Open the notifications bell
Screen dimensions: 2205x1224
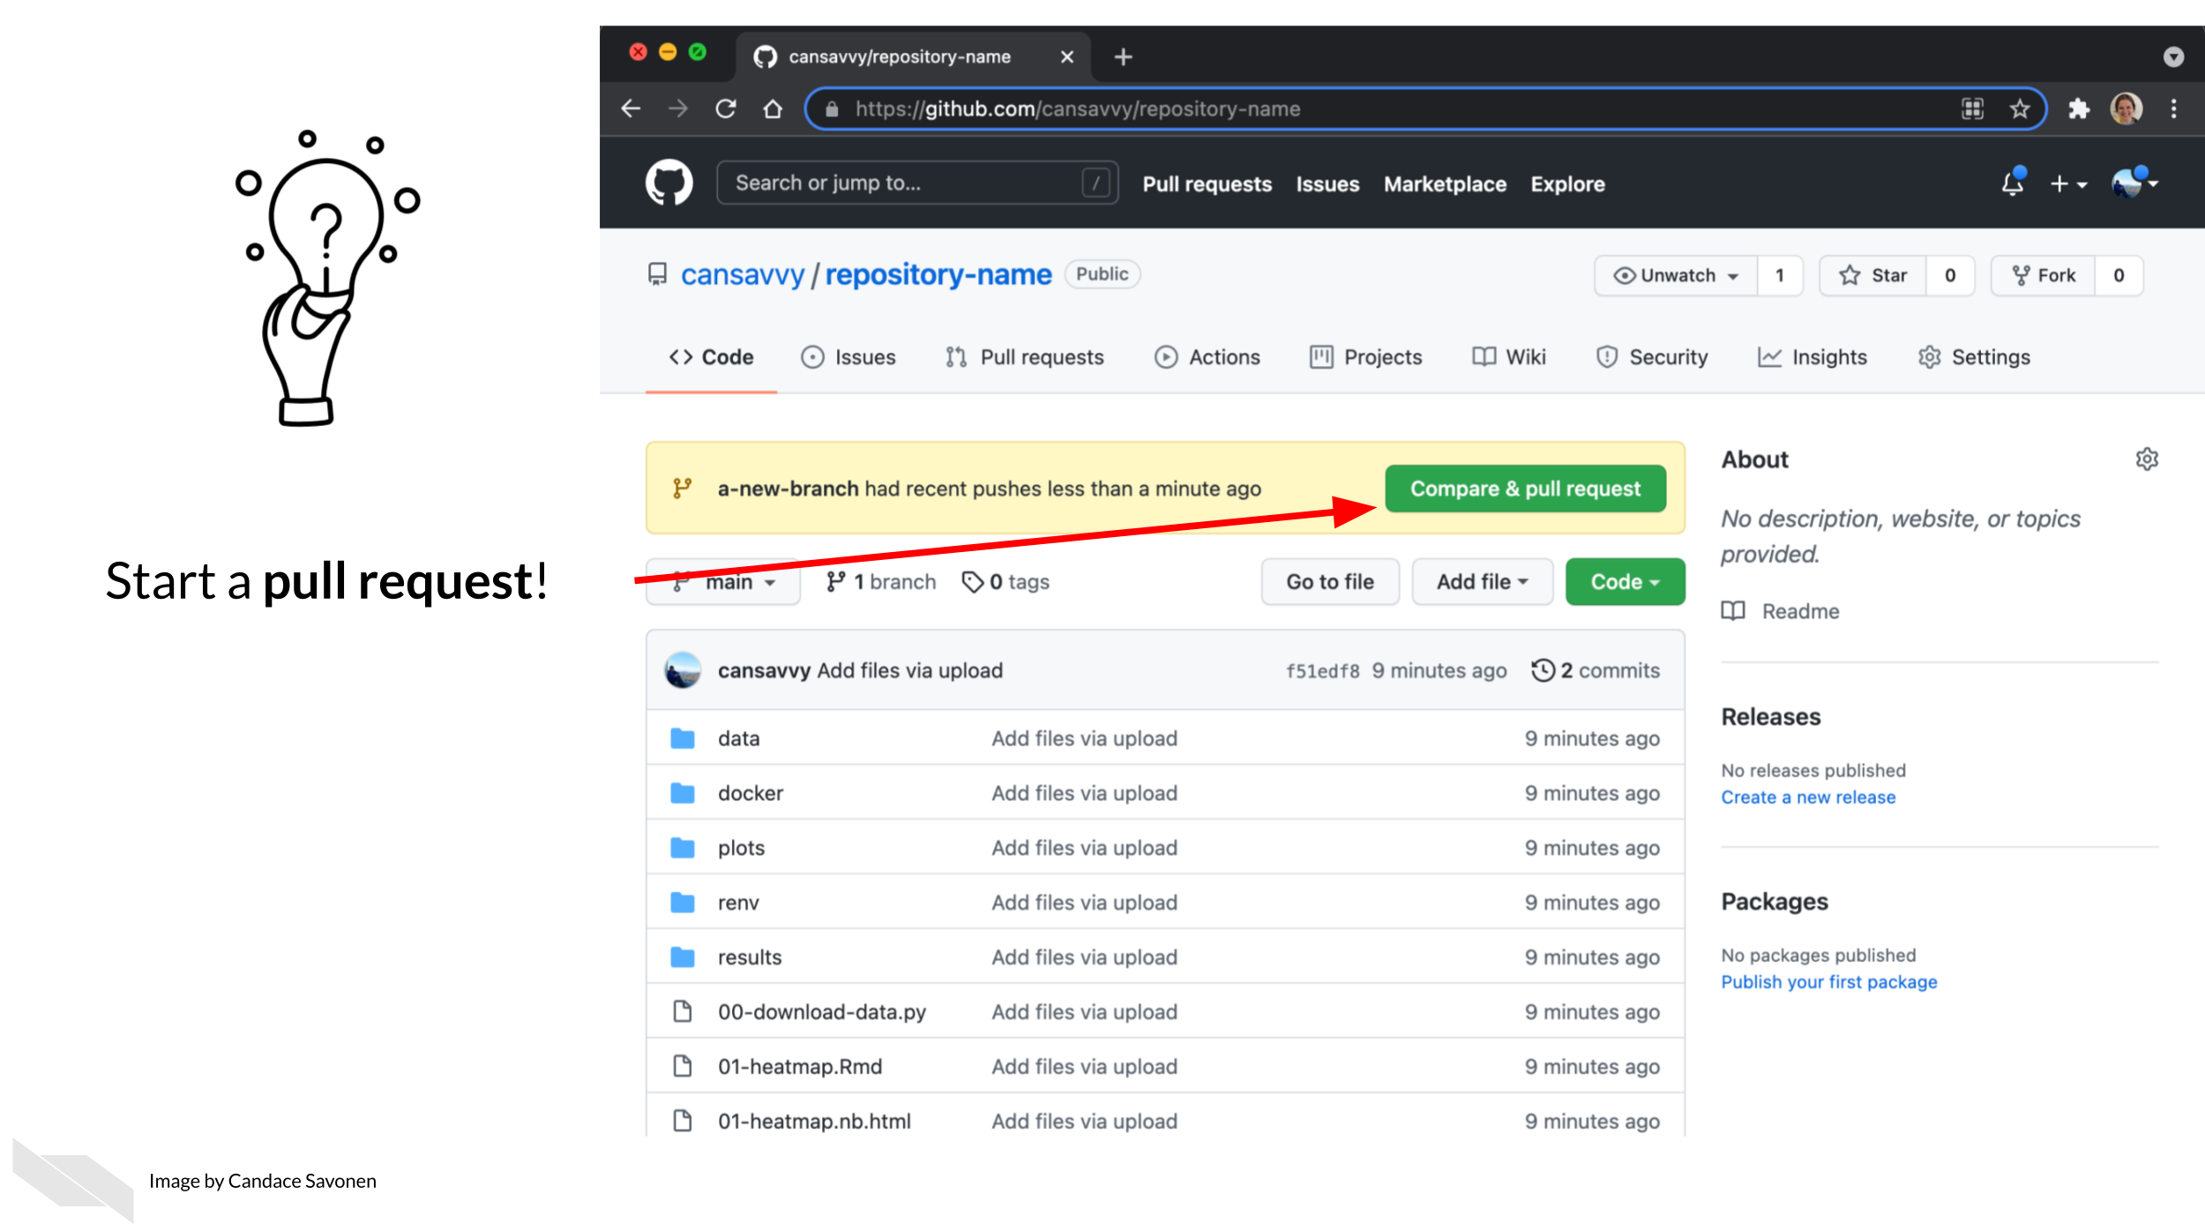(x=2012, y=183)
